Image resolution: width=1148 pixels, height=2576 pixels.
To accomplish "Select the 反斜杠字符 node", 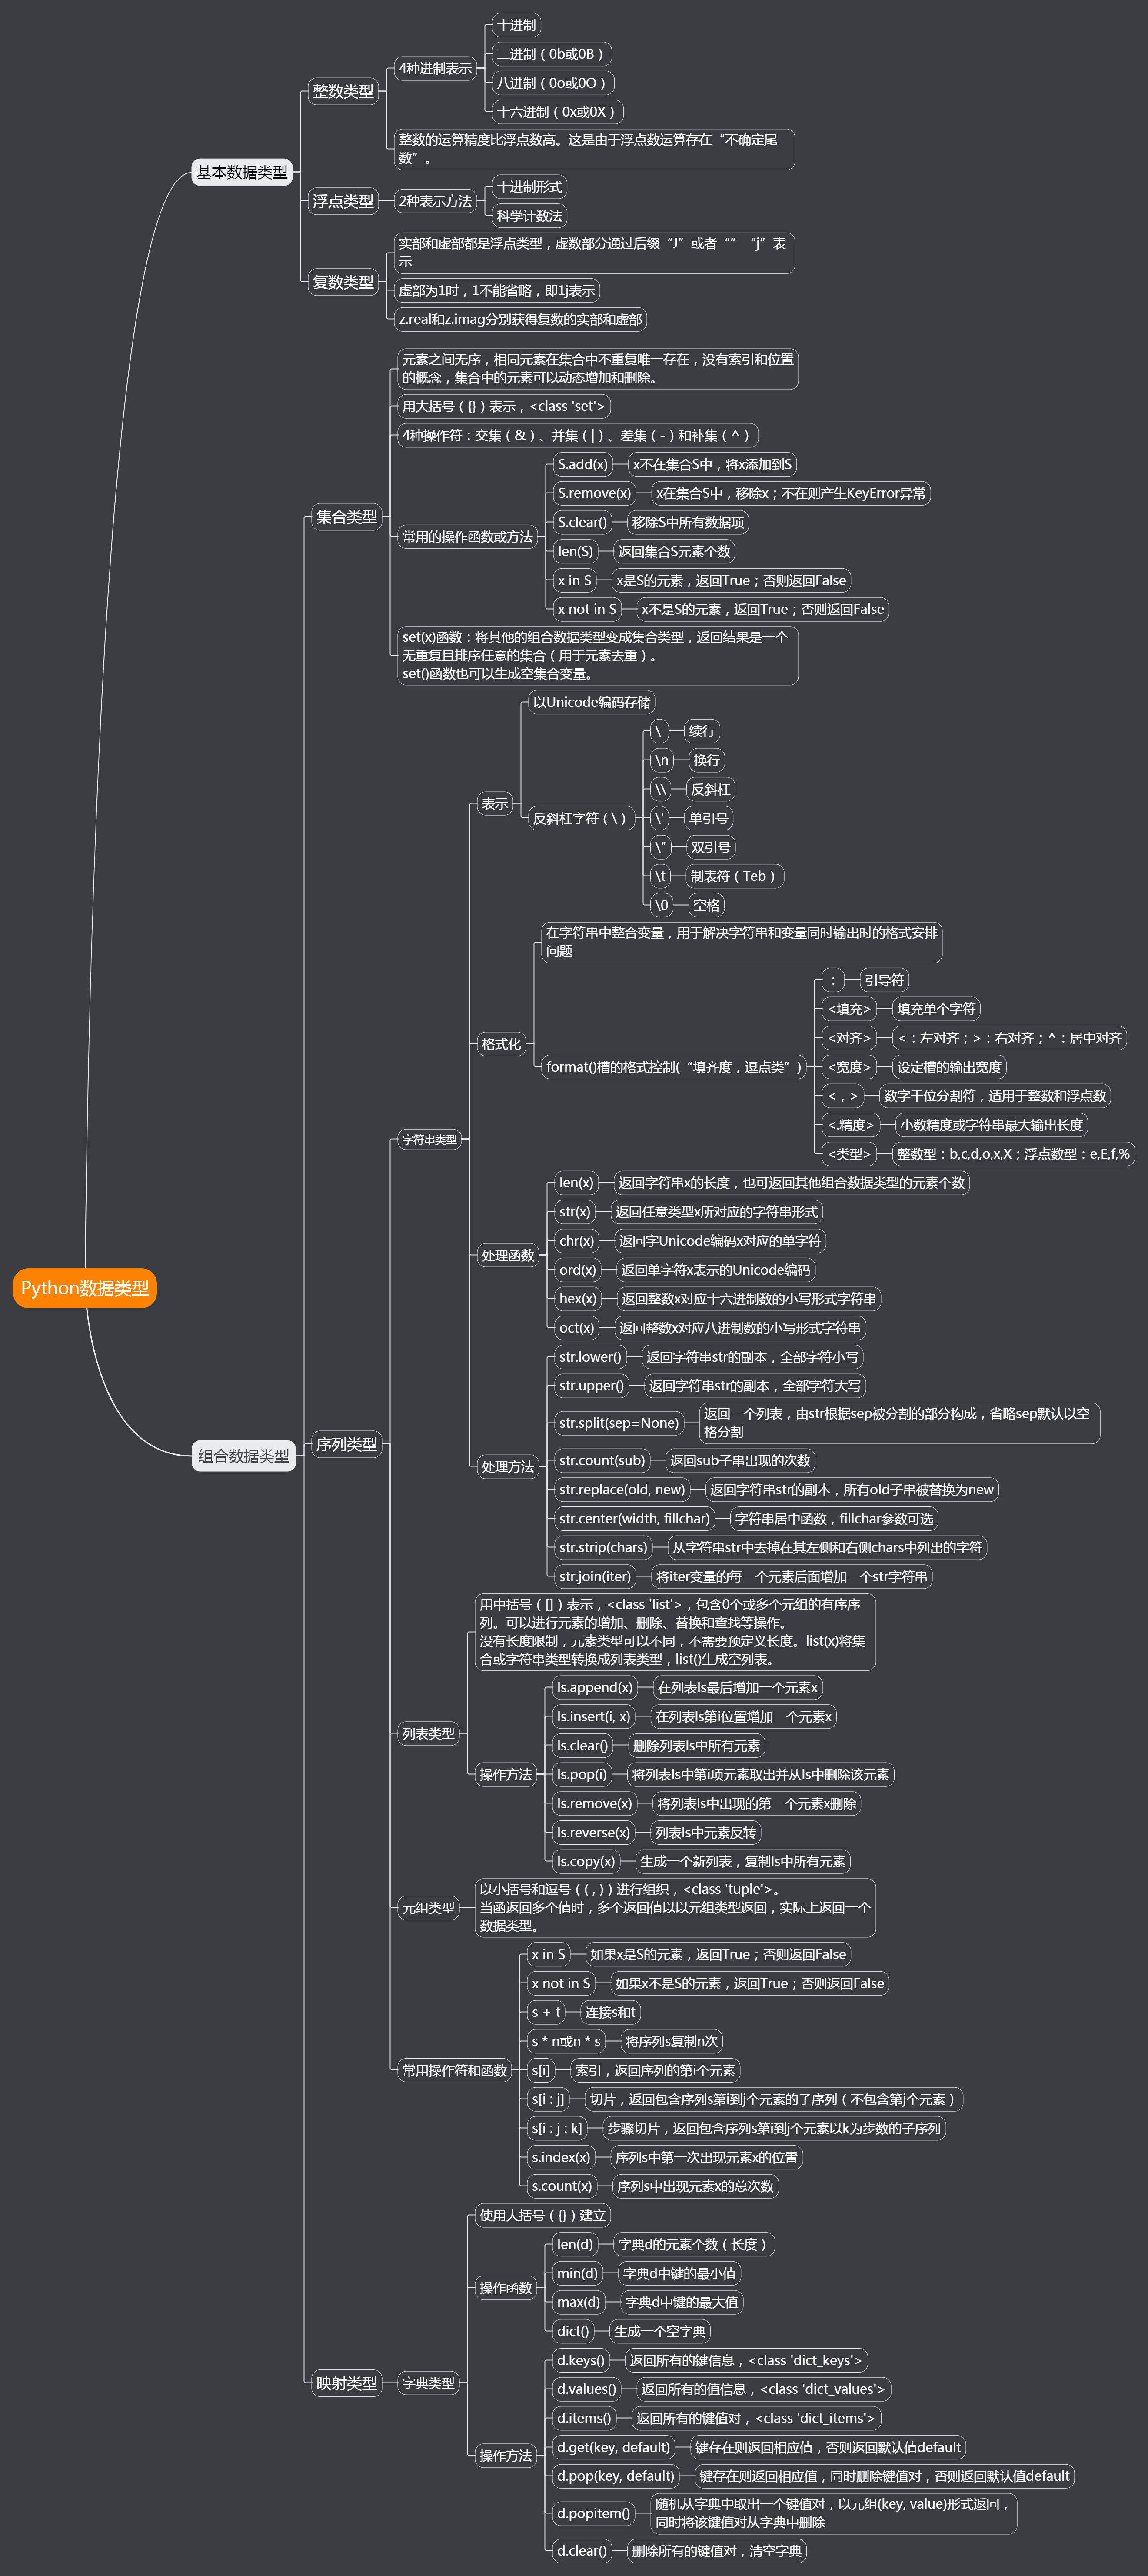I will click(581, 818).
